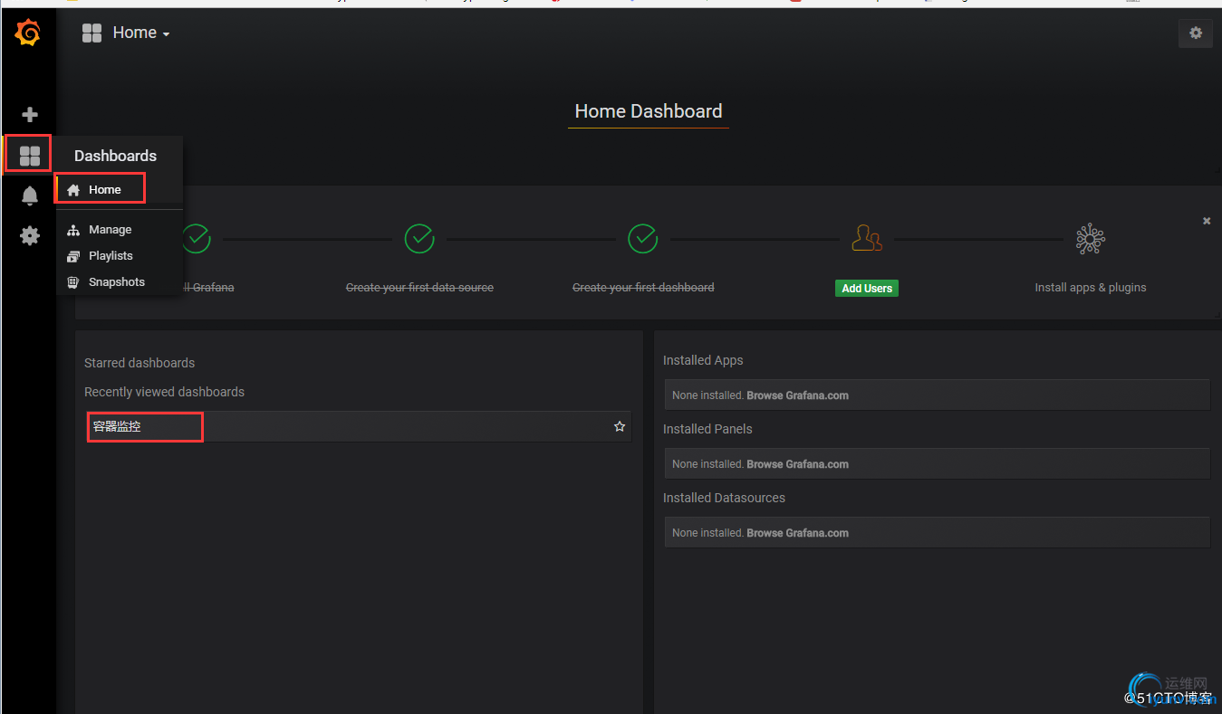The height and width of the screenshot is (714, 1222).
Task: Click Create your first data source link
Action: point(419,288)
